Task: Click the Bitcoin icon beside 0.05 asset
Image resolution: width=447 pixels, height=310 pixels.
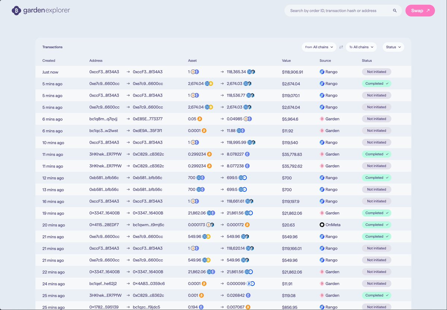Action: (200, 119)
